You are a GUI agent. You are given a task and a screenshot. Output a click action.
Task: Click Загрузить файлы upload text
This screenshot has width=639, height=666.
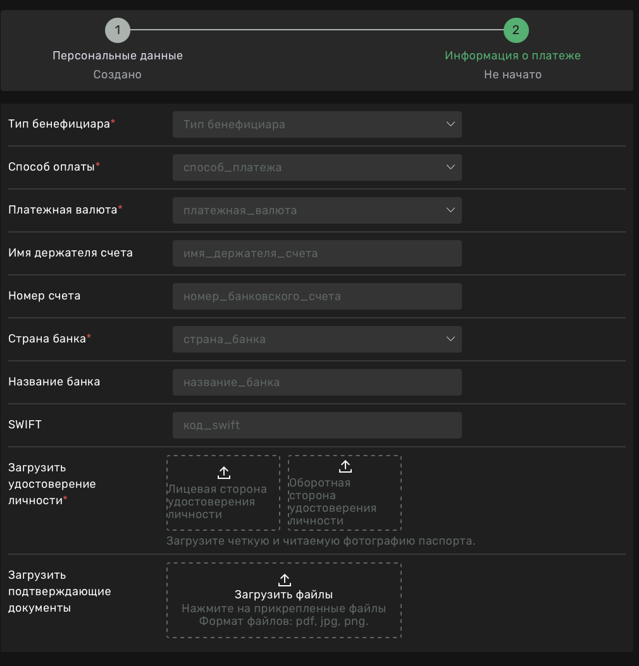point(283,595)
